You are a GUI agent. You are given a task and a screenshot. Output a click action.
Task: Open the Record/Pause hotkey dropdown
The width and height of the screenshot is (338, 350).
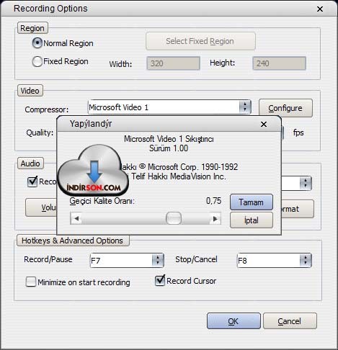pyautogui.click(x=158, y=260)
